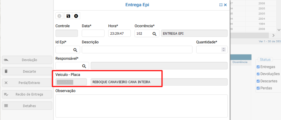Click the Descarte button
The width and height of the screenshot is (281, 120).
pyautogui.click(x=27, y=71)
